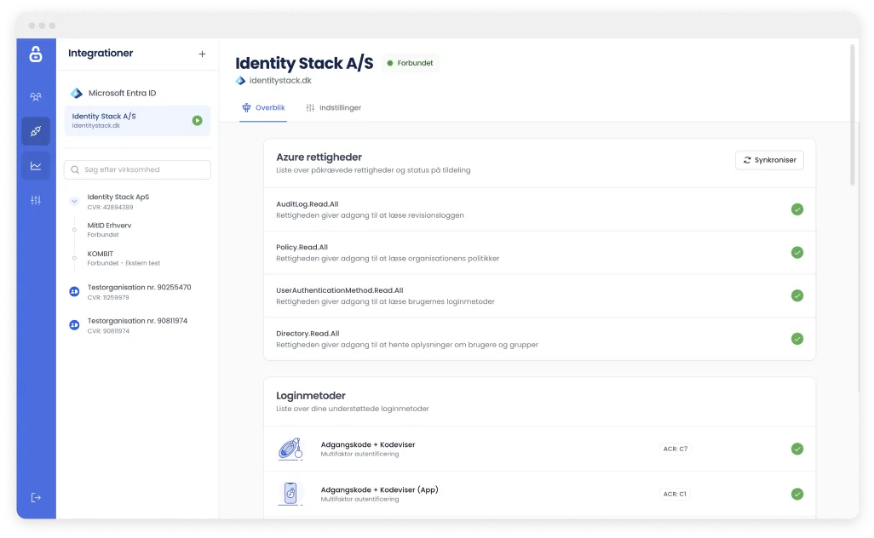874x538 pixels.
Task: Click the Microsoft Entra ID logo icon
Action: click(x=77, y=93)
